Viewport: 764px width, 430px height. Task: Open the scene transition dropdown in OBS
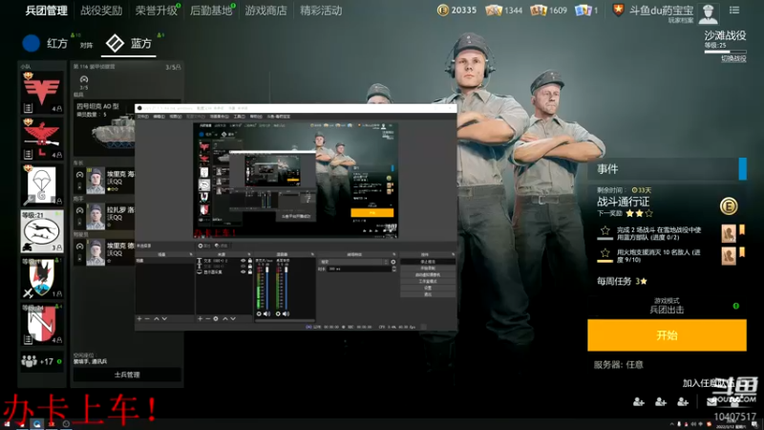tap(353, 262)
